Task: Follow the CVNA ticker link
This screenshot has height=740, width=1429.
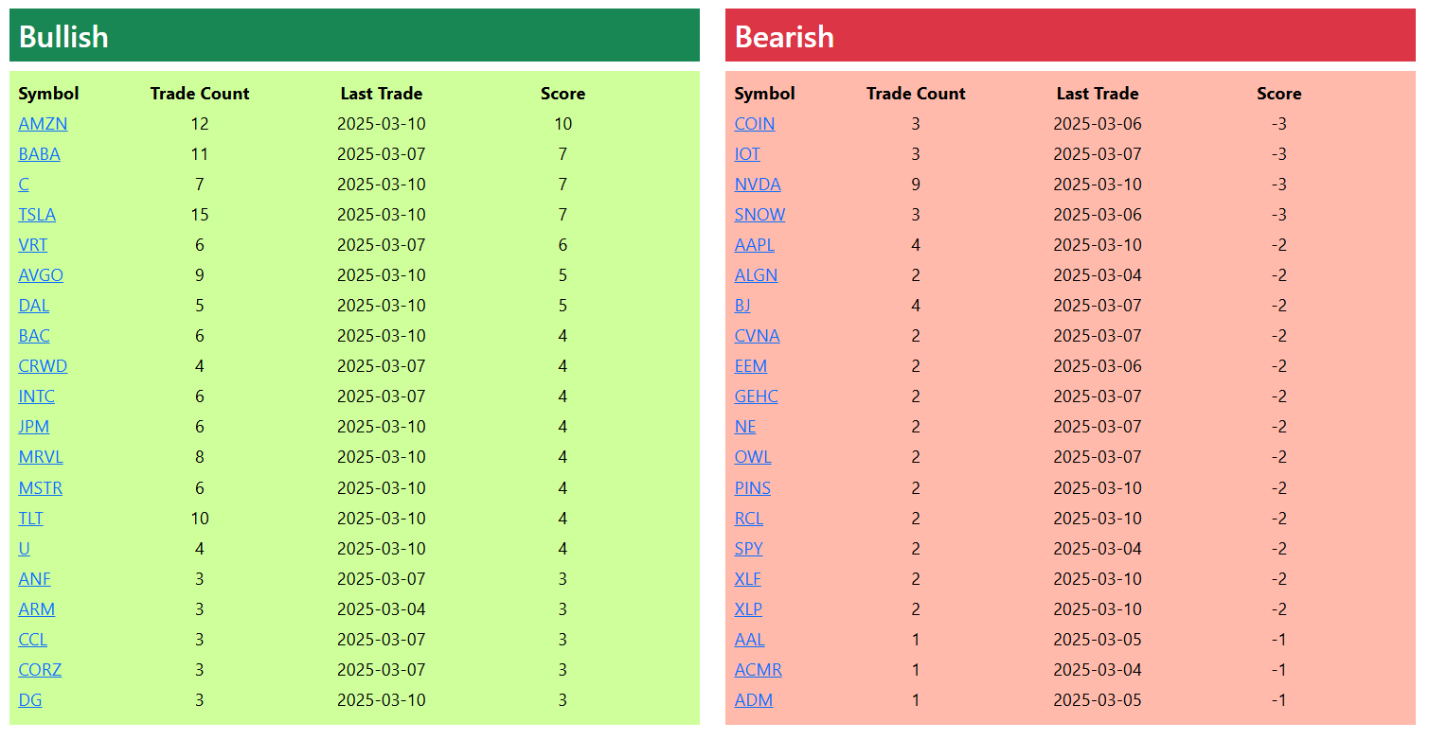Action: [758, 336]
